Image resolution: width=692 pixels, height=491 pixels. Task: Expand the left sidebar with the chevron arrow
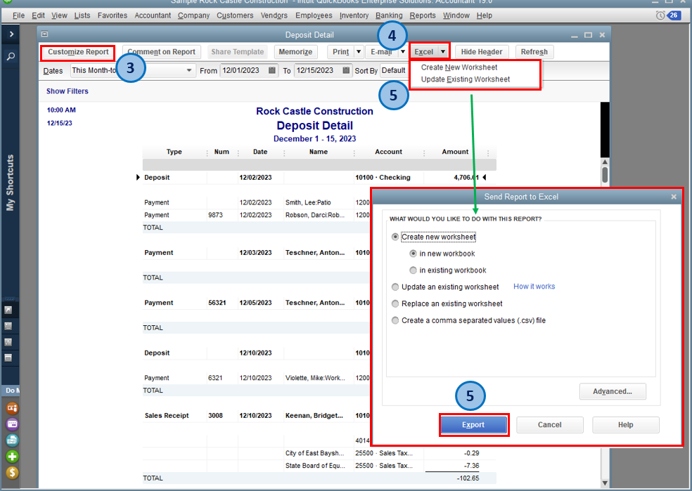(11, 34)
